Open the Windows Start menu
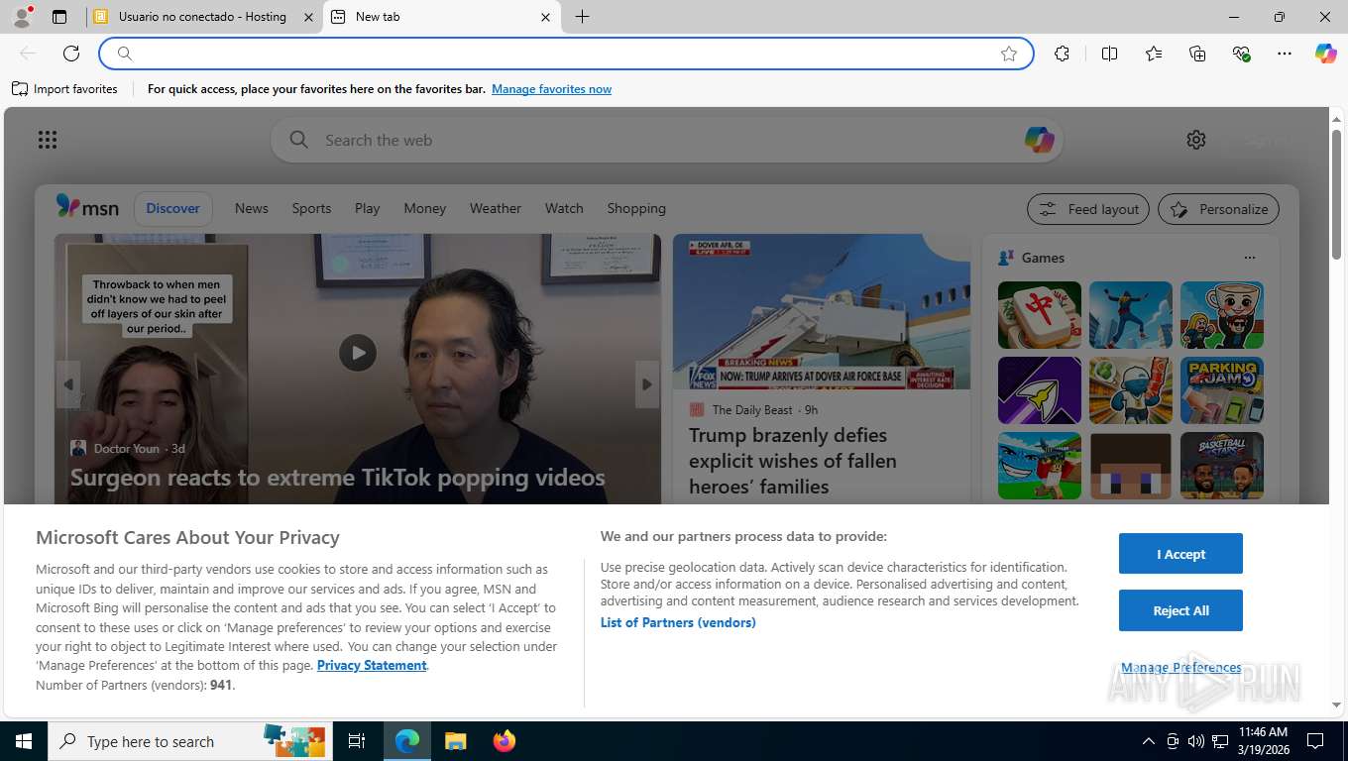This screenshot has width=1348, height=761. pyautogui.click(x=23, y=741)
